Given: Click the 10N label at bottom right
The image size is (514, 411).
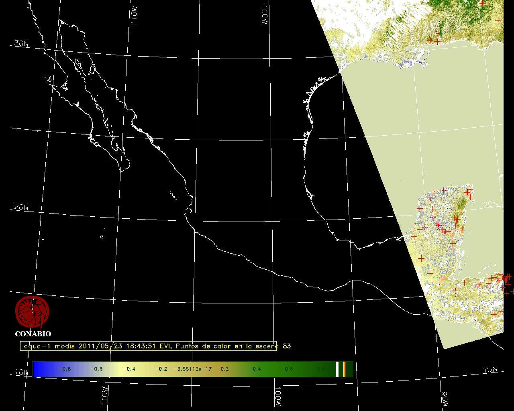Looking at the screenshot, I should 490,370.
